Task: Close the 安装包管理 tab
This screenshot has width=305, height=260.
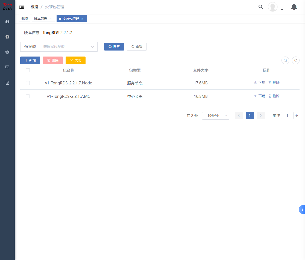Action: point(82,19)
